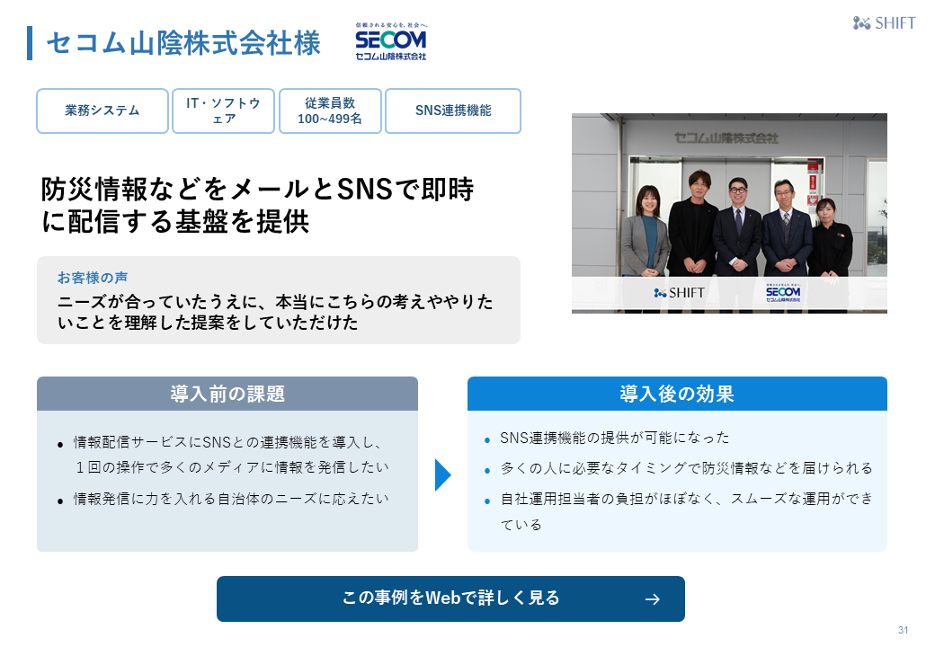Click the SHIFT logo on the photo banner
This screenshot has width=935, height=647.
[680, 292]
